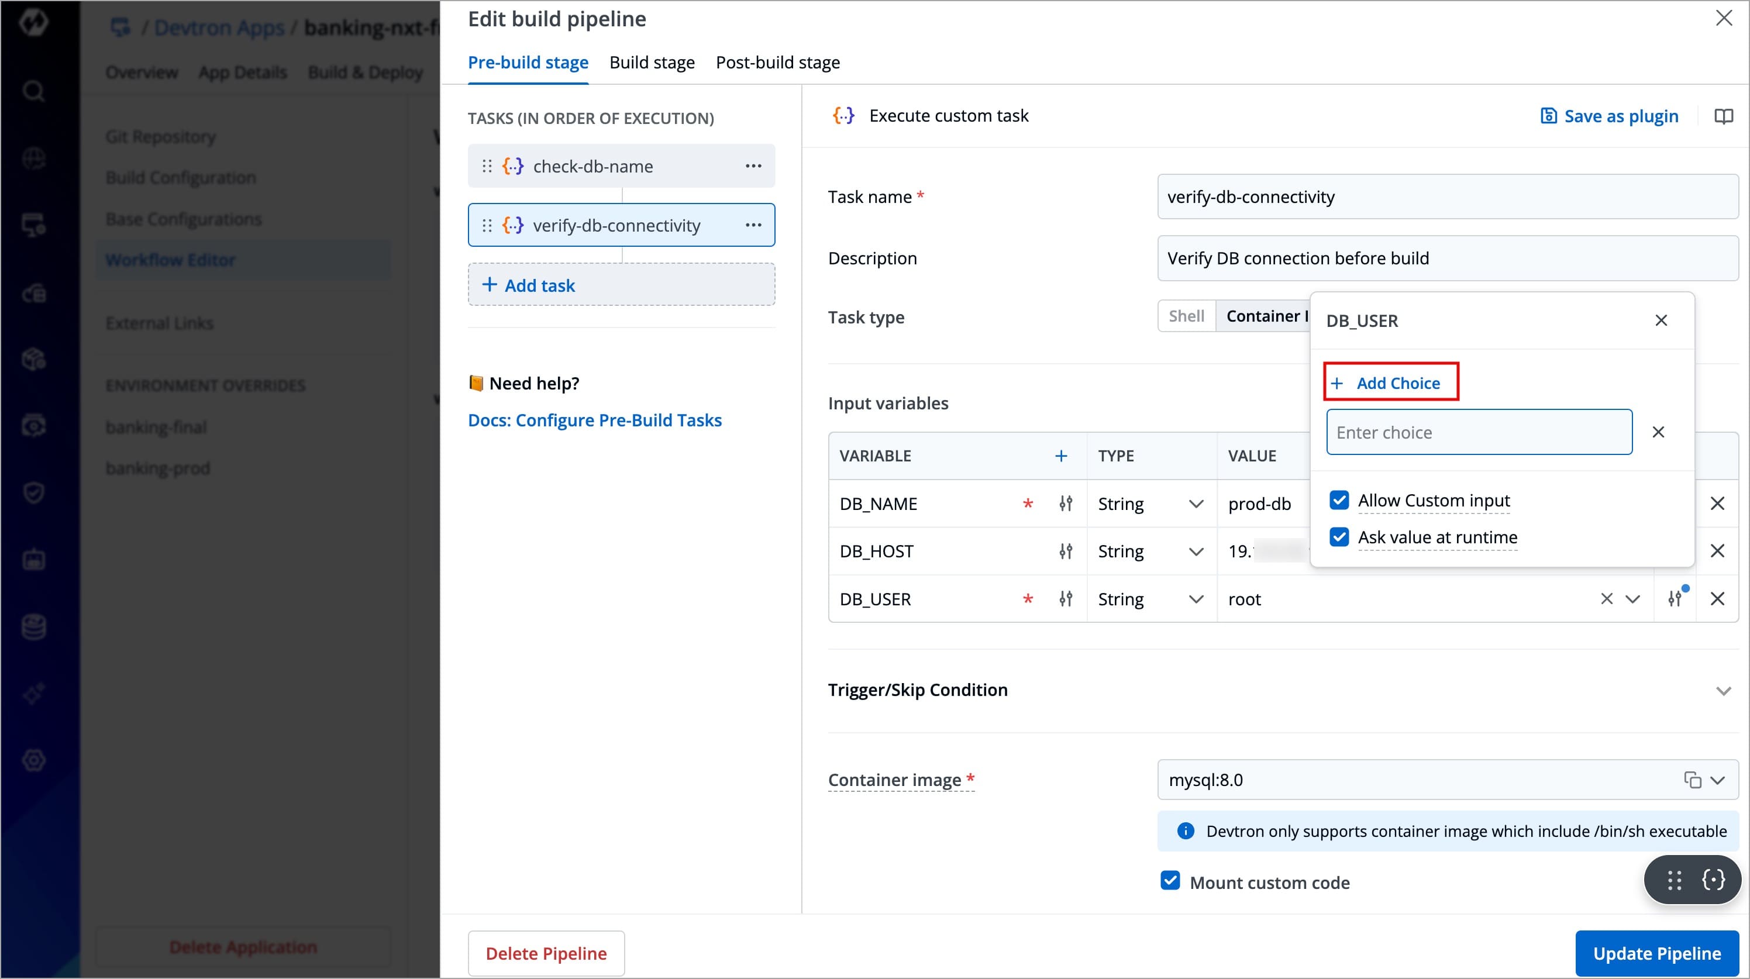This screenshot has height=979, width=1750.
Task: Disable Mount custom code checkbox
Action: pos(1170,881)
